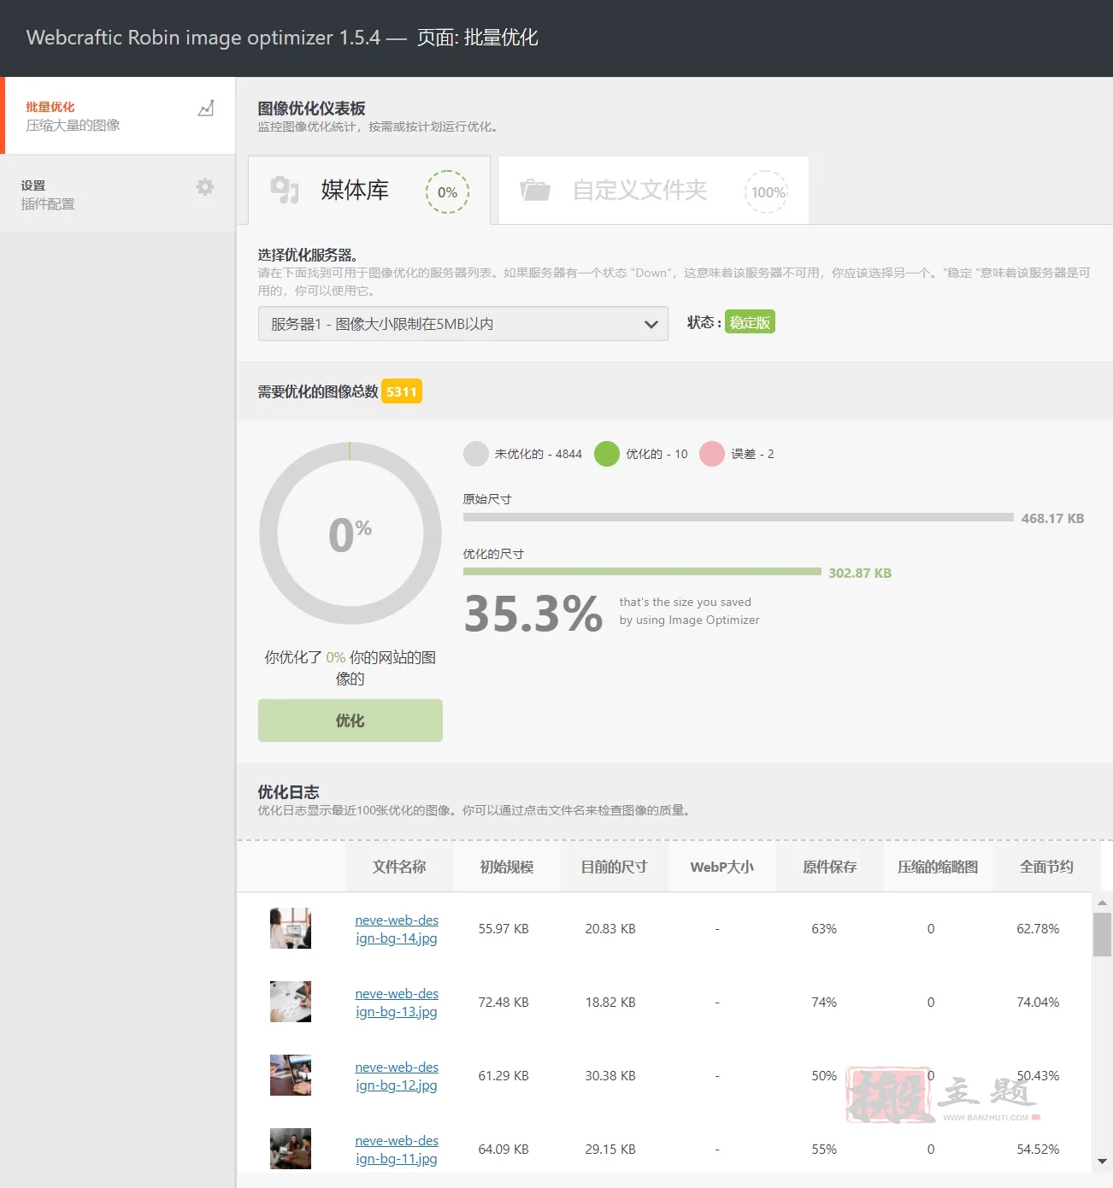
Task: Open the 设置 插件配置 sidebar item
Action: pyautogui.click(x=118, y=194)
